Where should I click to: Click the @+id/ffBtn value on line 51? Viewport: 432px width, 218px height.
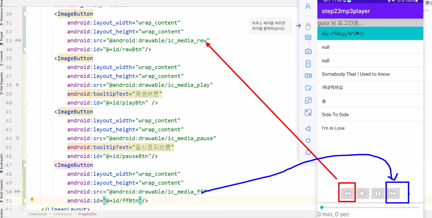(x=122, y=201)
